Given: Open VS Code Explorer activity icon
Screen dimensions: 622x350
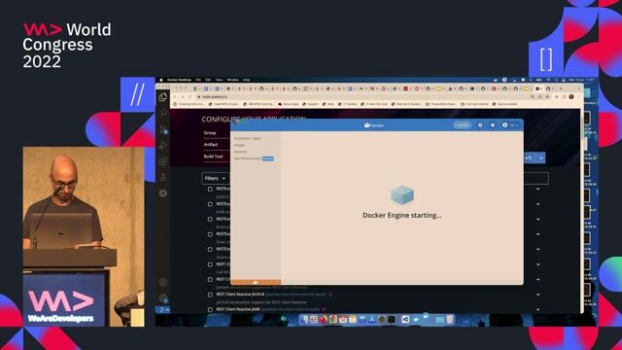Looking at the screenshot, I should pos(163,97).
